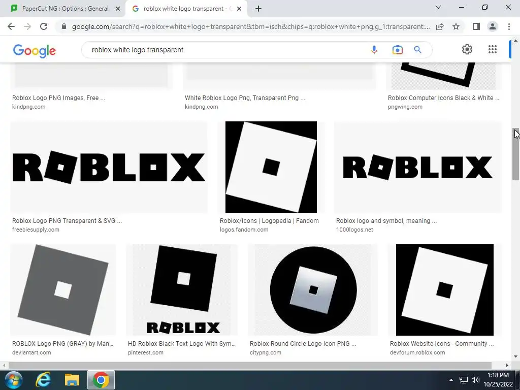
Task: Click the horizontal scrollbar right arrow
Action: point(507,365)
